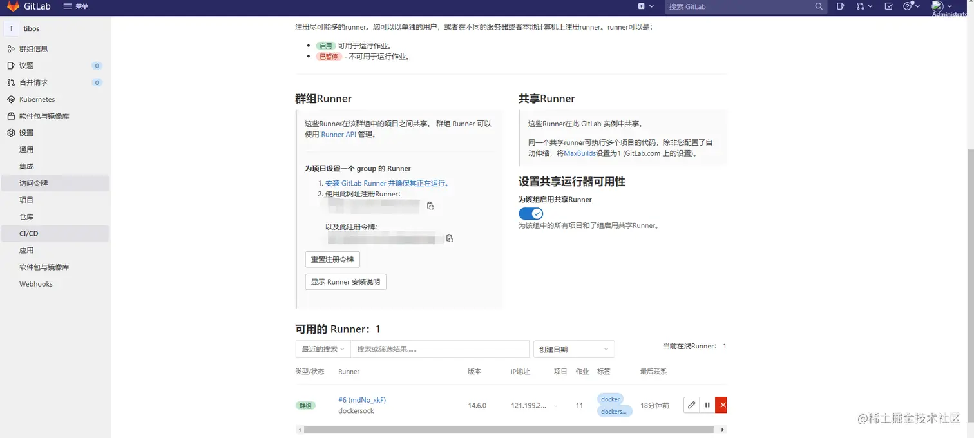
Task: Copy the Runner registration URL
Action: (430, 206)
